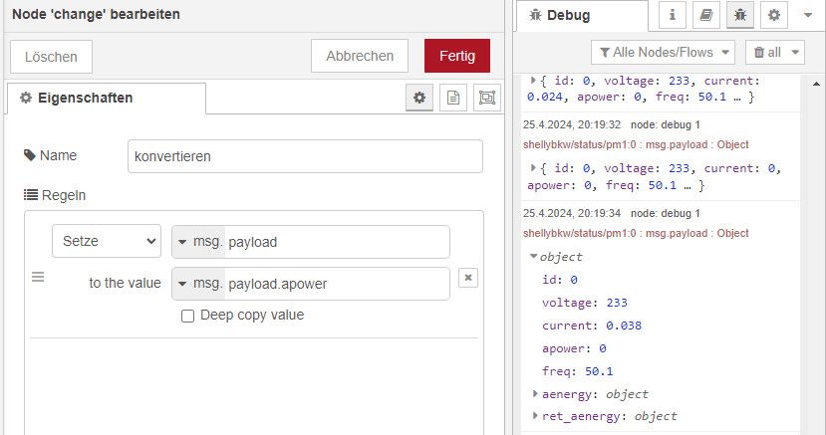Screen dimensions: 826x435
Task: Open node properties gear icon
Action: 419,98
